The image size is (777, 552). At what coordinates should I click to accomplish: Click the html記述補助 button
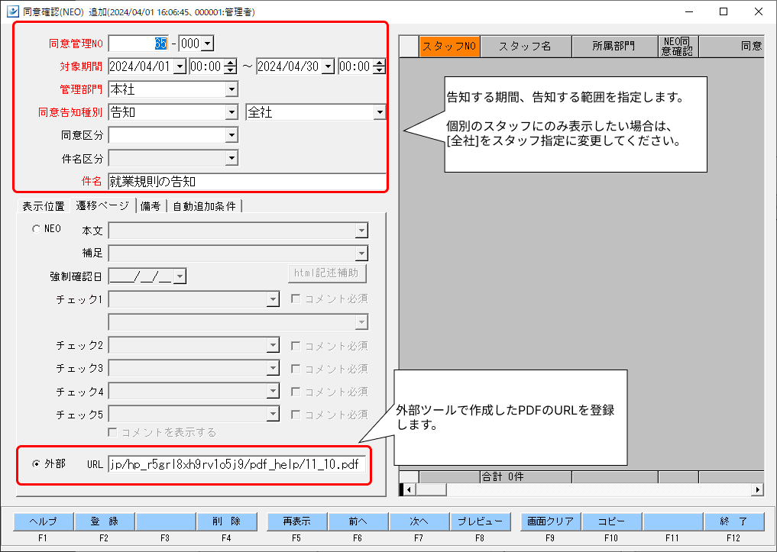(327, 273)
